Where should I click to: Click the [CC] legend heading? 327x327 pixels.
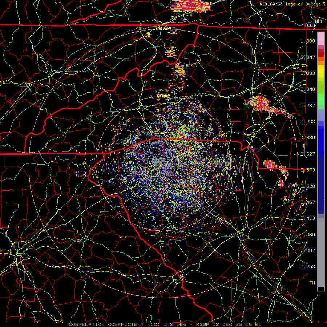point(310,25)
